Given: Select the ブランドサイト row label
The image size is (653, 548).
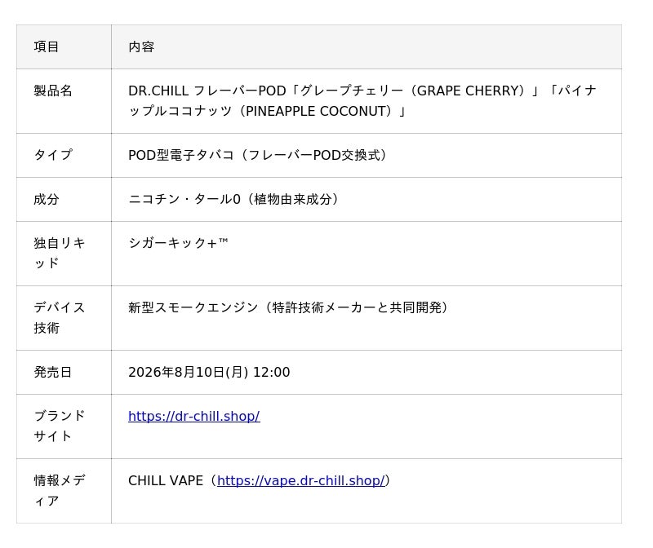Looking at the screenshot, I should tap(60, 426).
